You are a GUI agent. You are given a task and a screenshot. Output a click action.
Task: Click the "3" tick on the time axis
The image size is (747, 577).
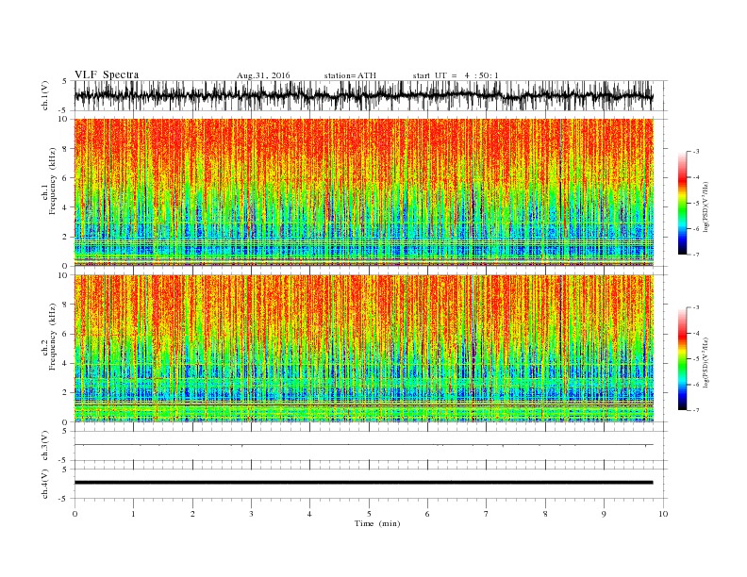251,514
